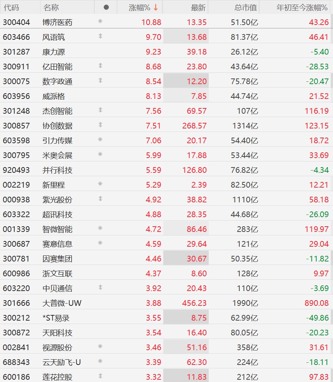The height and width of the screenshot is (382, 333).
Task: Sort by the 总市值 column header
Action: tap(245, 8)
